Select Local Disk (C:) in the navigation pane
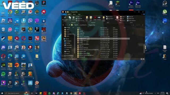This screenshot has height=95, width=170. 69,56
